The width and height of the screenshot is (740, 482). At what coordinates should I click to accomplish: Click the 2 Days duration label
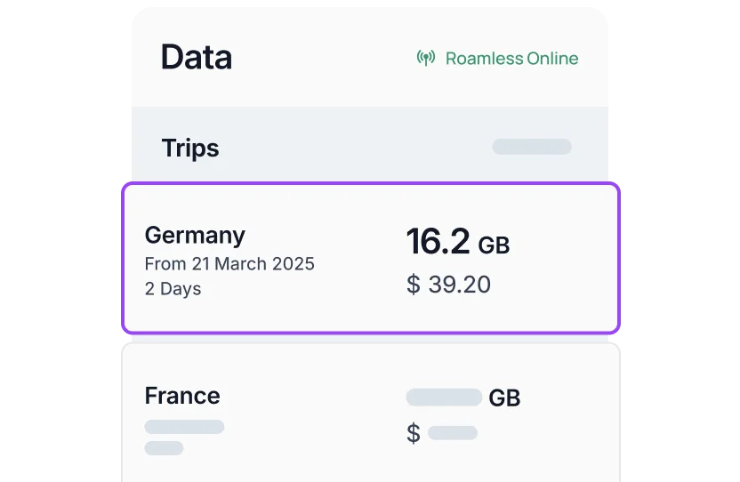coord(173,288)
